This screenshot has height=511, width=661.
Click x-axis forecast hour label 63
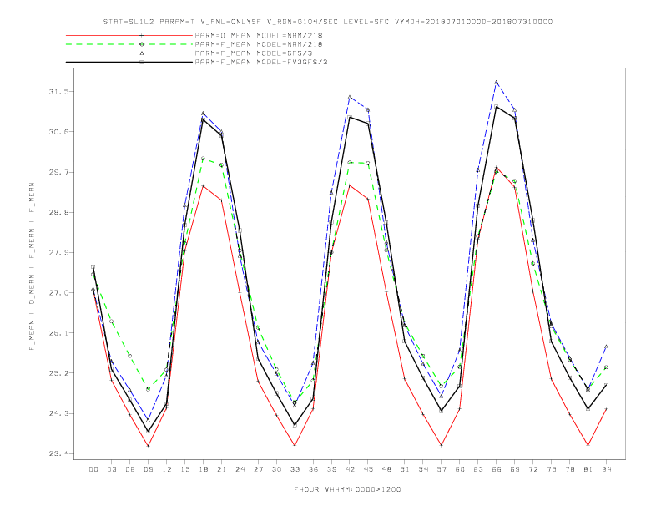pyautogui.click(x=478, y=469)
